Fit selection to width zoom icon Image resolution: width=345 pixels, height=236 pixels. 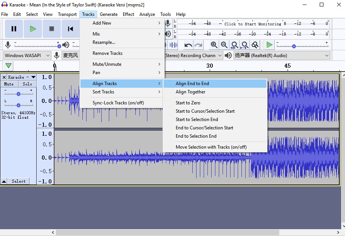point(234,45)
